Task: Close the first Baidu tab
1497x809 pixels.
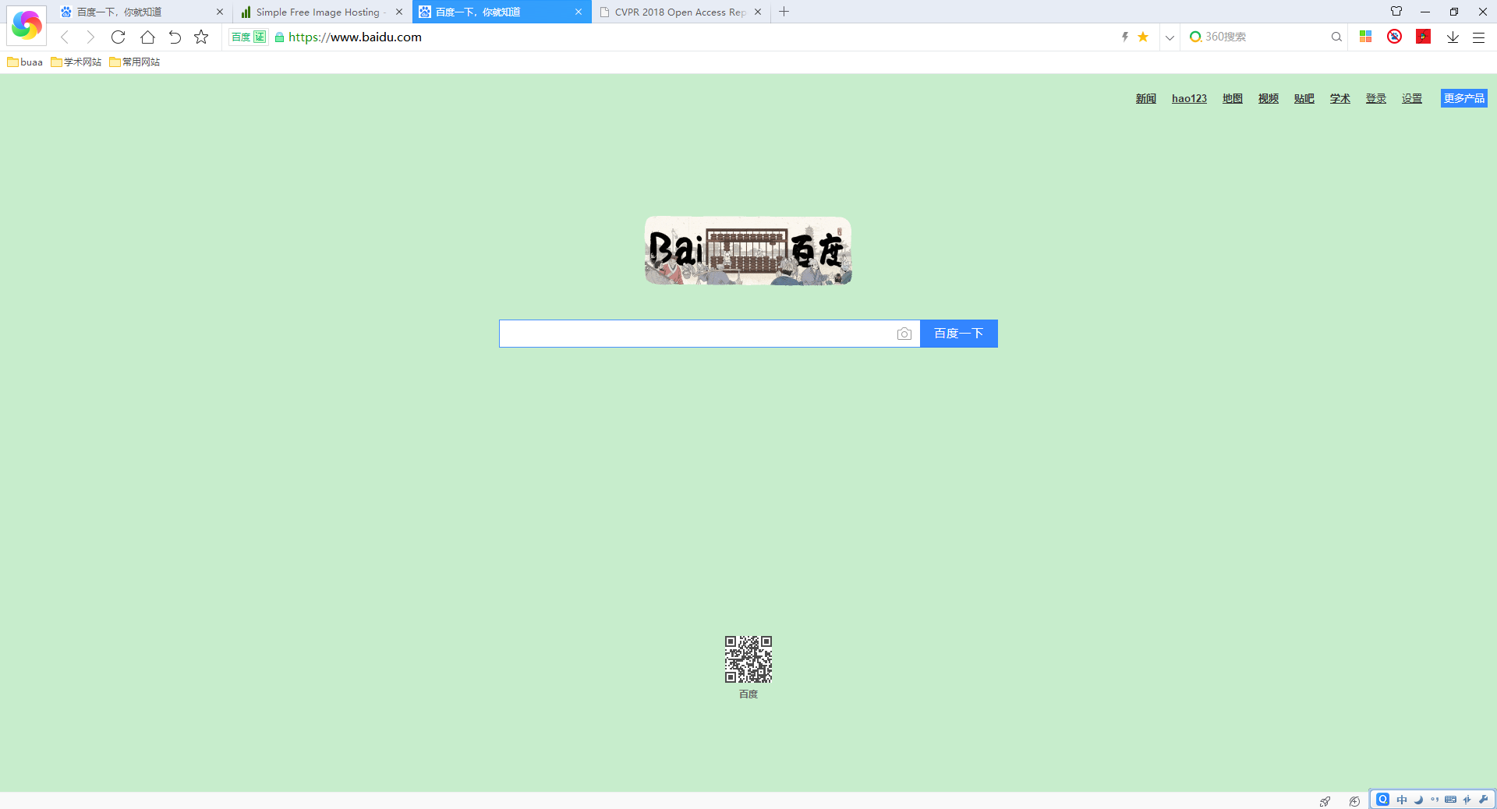Action: (220, 12)
